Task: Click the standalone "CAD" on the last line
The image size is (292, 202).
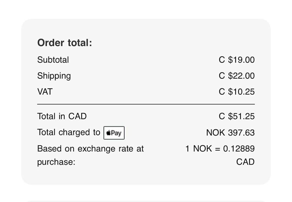Action: pyautogui.click(x=245, y=162)
